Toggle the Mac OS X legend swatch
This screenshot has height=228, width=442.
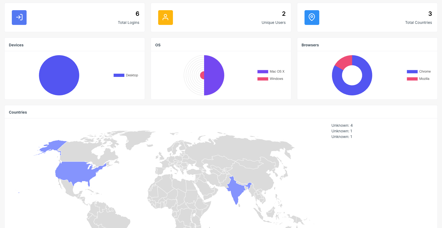pos(263,72)
